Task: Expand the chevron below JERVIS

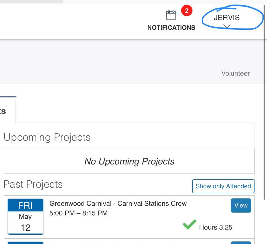Action: click(227, 26)
